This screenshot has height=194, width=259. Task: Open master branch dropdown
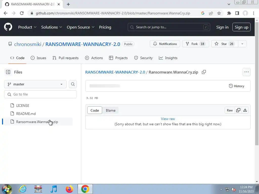35,84
